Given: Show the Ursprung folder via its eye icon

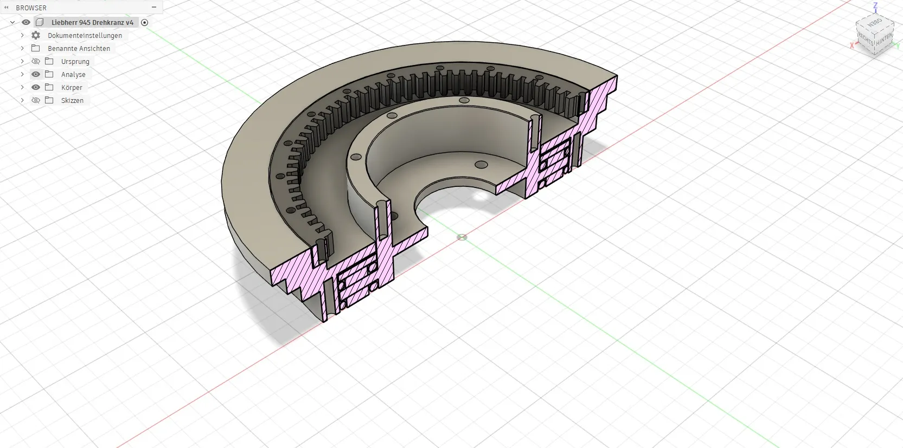Looking at the screenshot, I should coord(36,61).
